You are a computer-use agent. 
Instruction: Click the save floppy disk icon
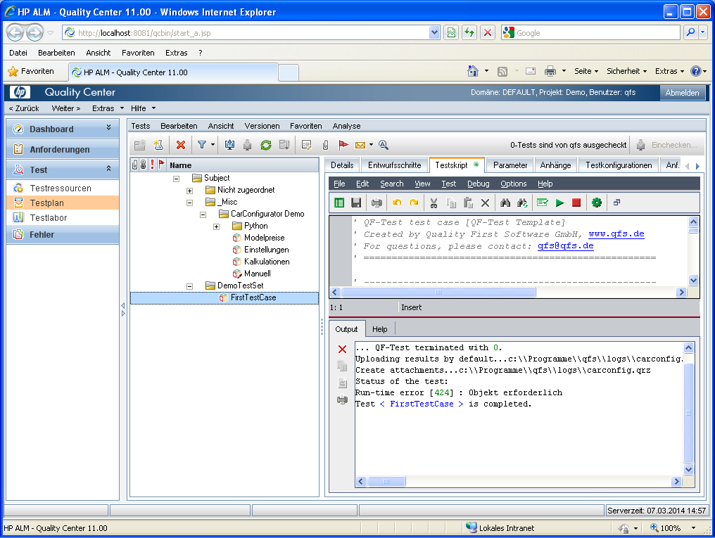pyautogui.click(x=356, y=203)
